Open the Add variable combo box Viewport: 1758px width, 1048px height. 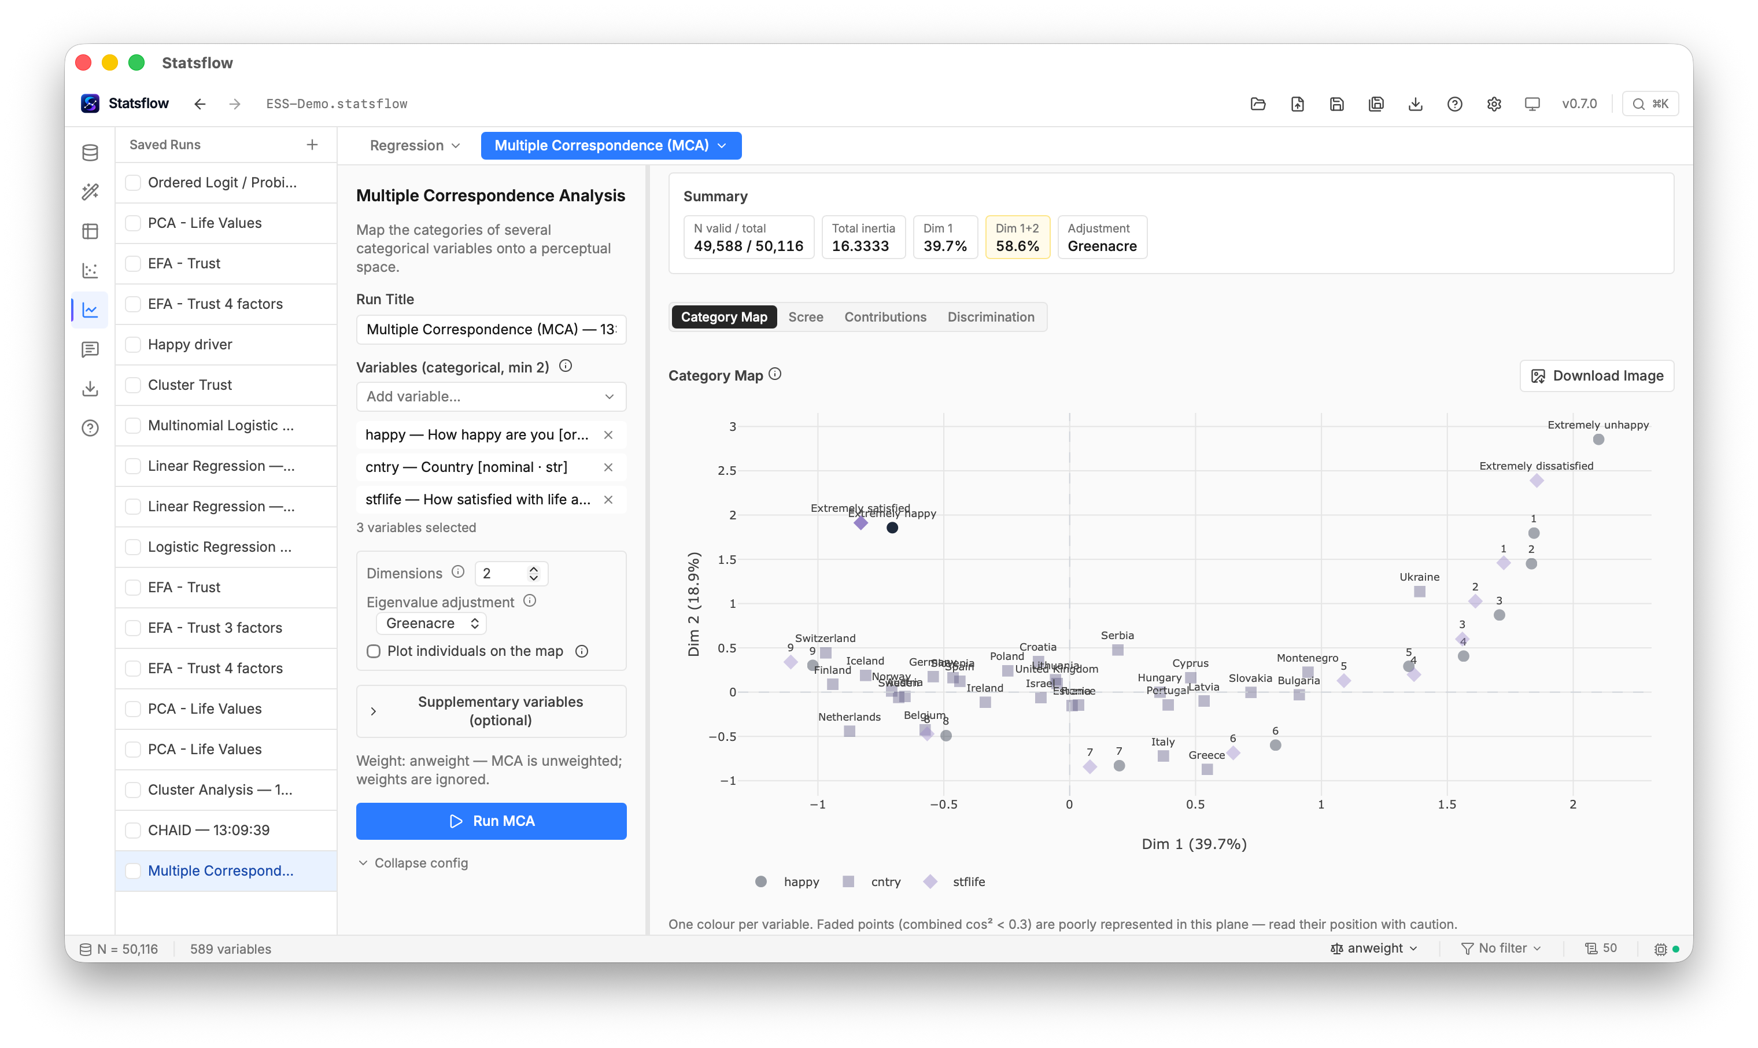491,397
